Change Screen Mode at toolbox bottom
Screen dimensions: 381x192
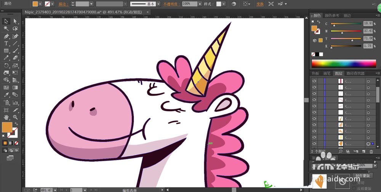(x=10, y=158)
